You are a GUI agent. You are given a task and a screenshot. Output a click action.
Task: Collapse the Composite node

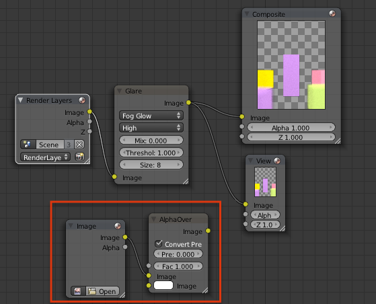[247, 14]
